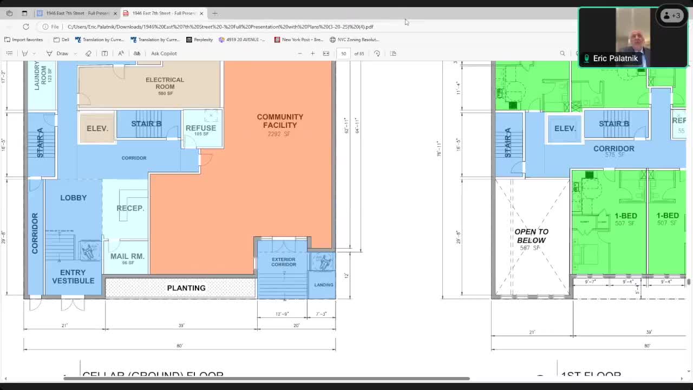693x390 pixels.
Task: Click Ask Copilot button
Action: click(164, 53)
